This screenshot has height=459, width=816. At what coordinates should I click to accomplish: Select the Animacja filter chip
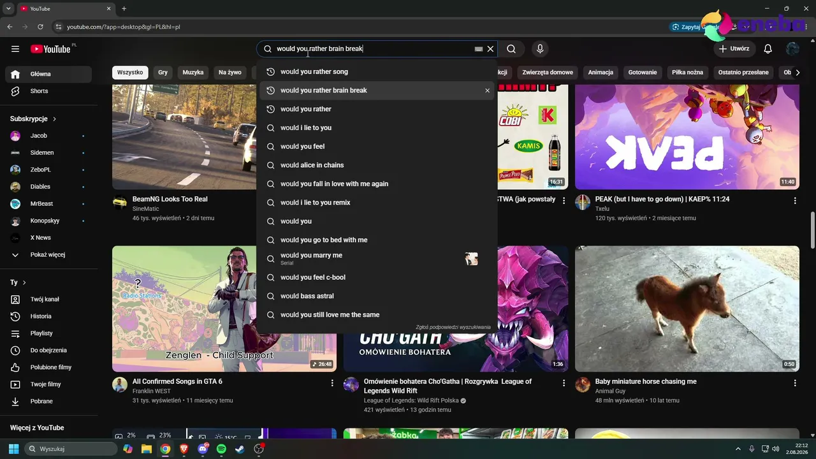[x=601, y=73]
